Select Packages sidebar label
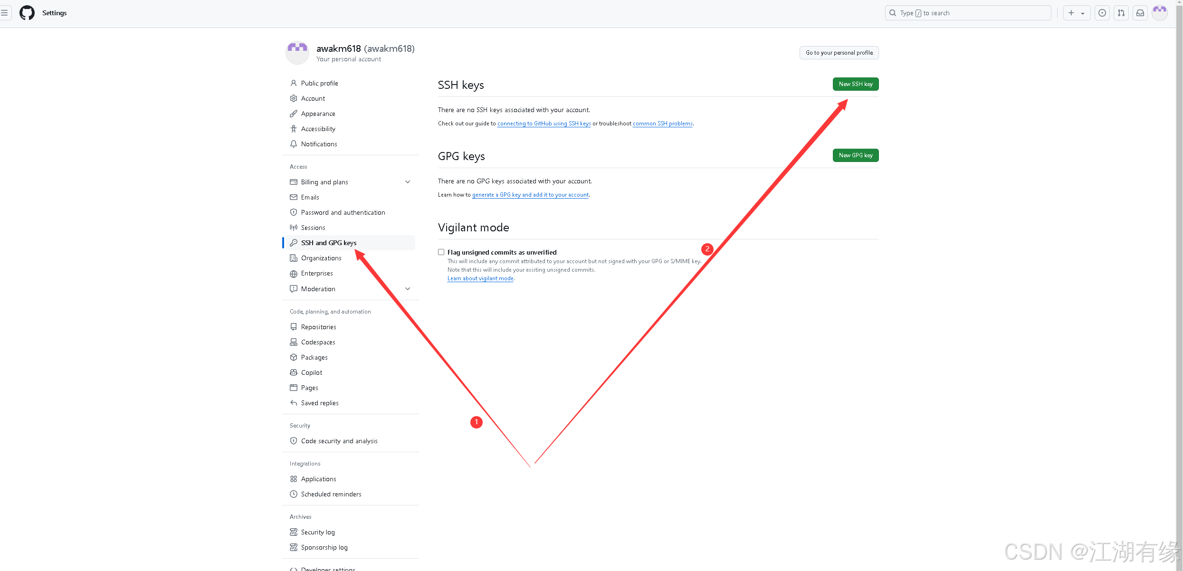 click(315, 357)
